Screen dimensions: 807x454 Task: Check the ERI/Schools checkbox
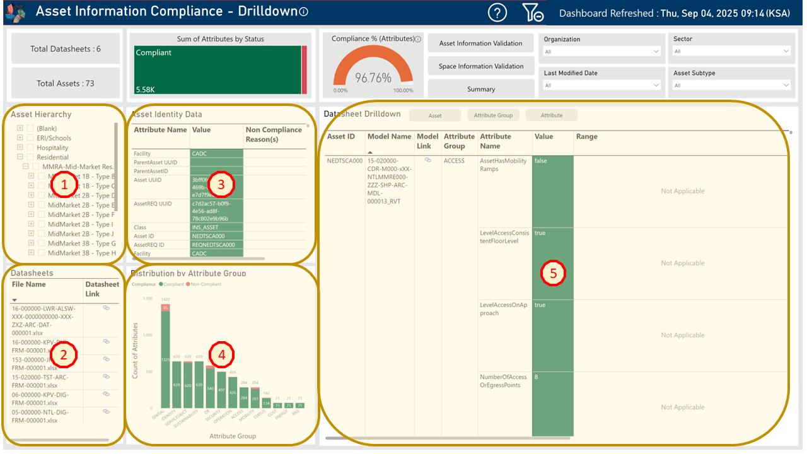(x=31, y=138)
